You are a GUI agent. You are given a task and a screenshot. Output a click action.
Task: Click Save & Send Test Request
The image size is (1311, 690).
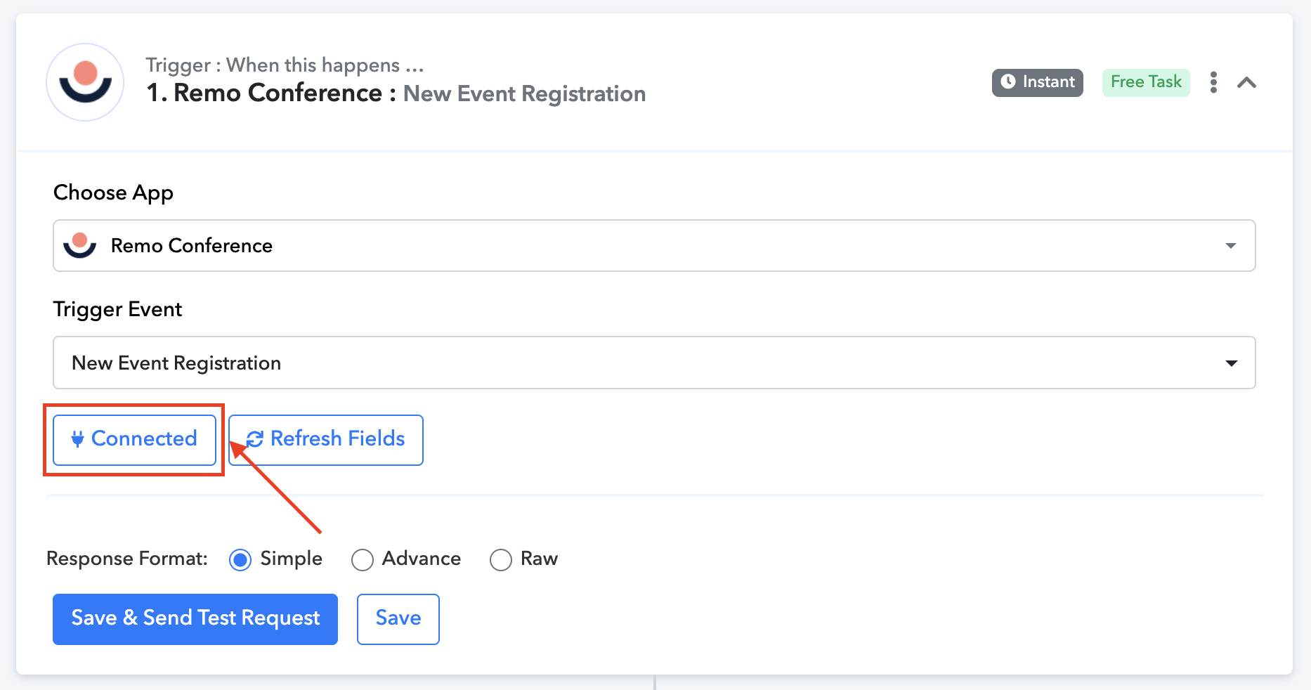click(x=195, y=618)
